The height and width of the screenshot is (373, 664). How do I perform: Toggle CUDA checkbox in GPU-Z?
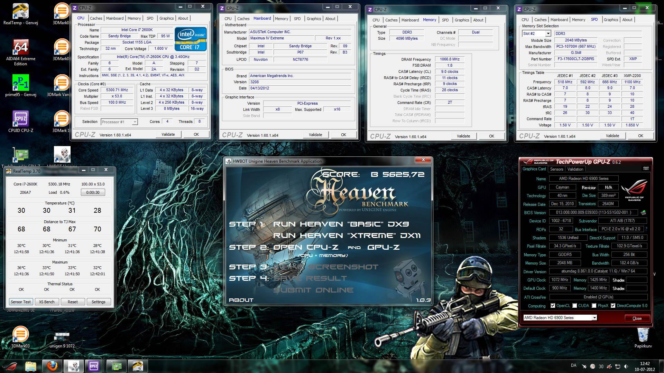point(575,306)
